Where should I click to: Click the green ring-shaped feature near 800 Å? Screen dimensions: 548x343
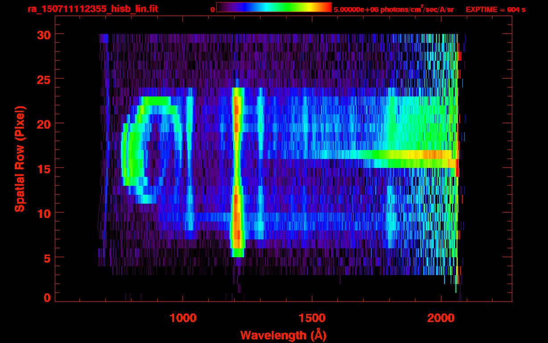tap(152, 150)
